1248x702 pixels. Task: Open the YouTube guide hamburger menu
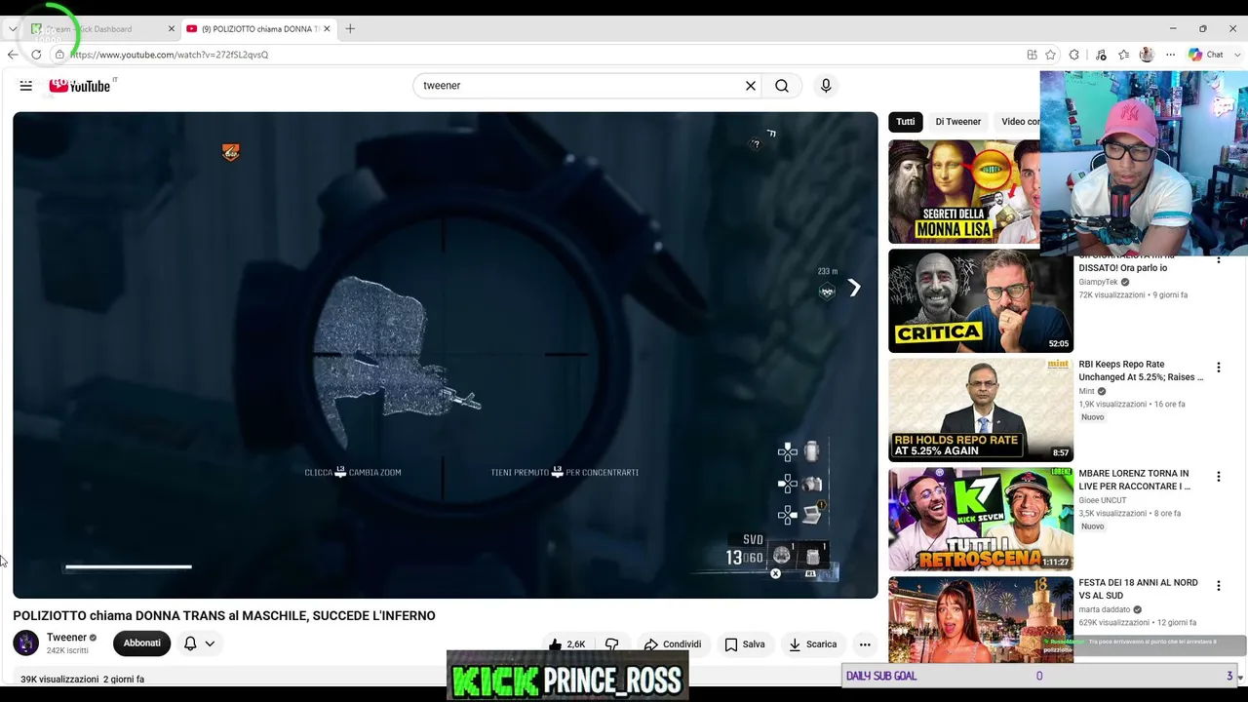(26, 86)
